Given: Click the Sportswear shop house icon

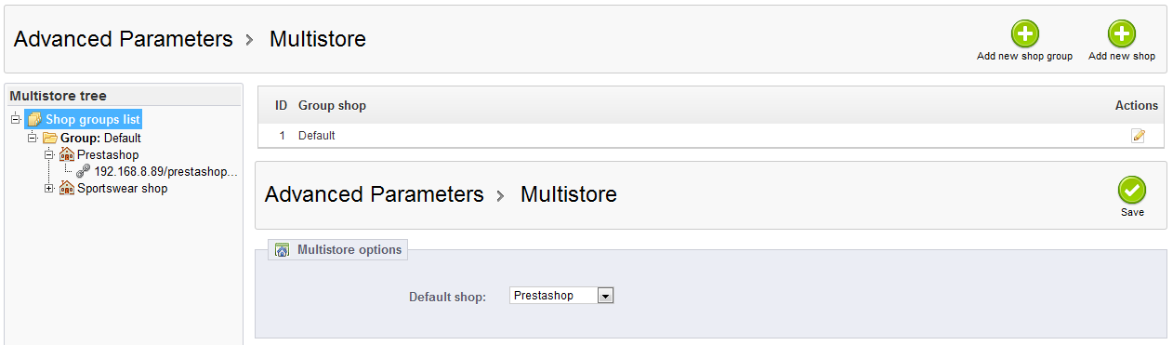Looking at the screenshot, I should (67, 188).
